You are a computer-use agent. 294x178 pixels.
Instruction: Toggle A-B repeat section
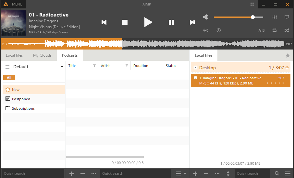(262, 30)
